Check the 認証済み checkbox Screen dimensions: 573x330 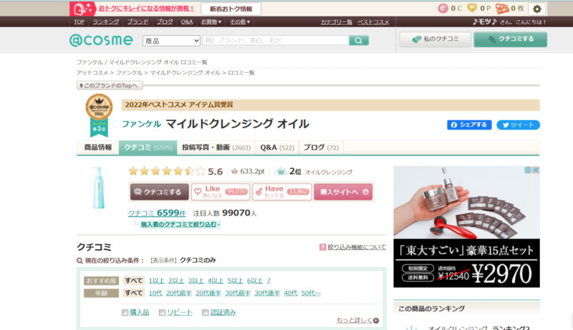click(206, 313)
